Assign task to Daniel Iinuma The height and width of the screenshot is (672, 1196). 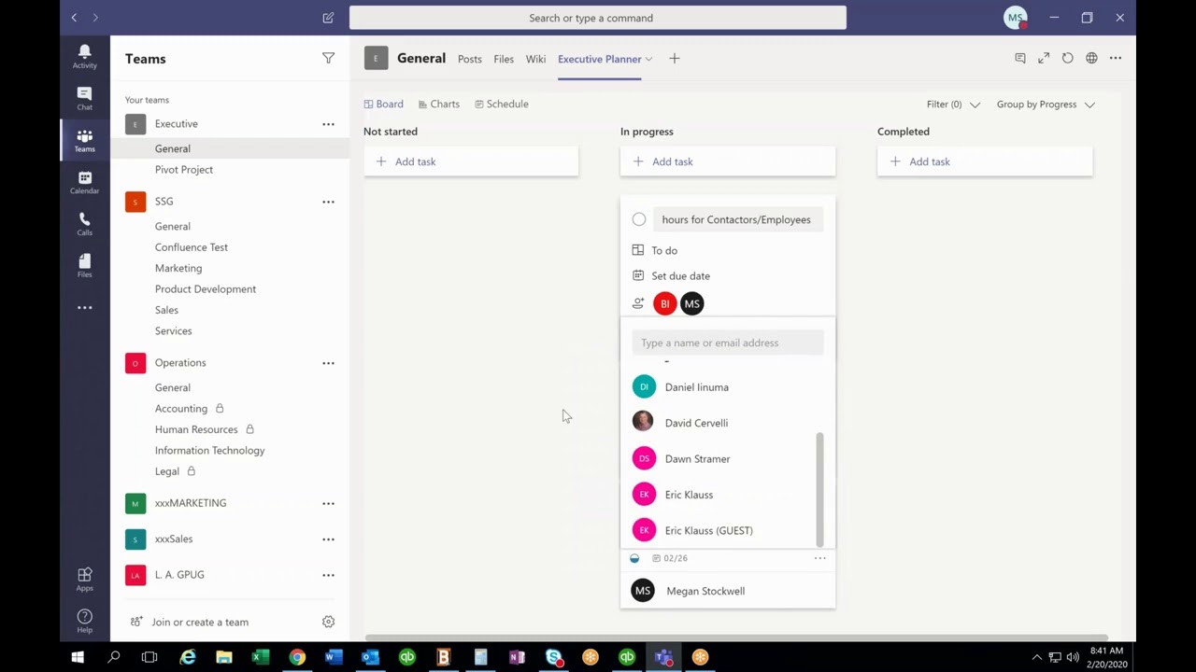point(728,387)
